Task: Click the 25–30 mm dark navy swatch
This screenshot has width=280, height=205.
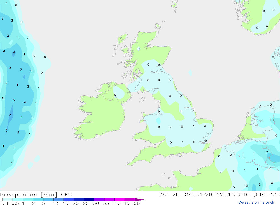Action: (89, 199)
